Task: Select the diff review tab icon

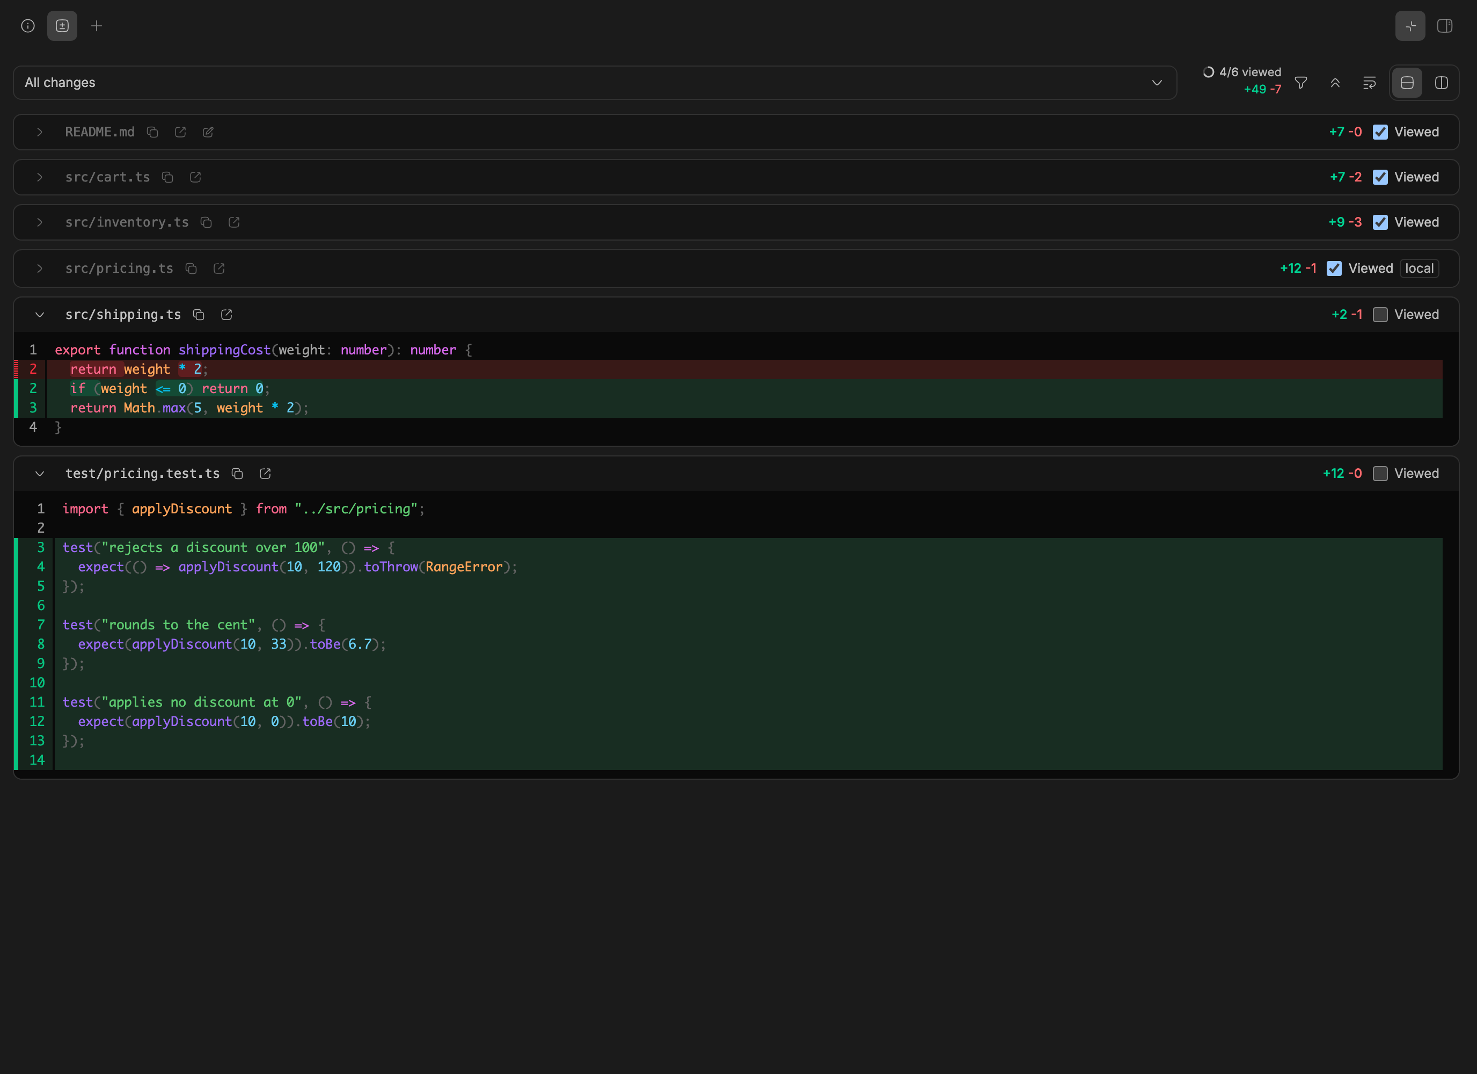Action: 62,26
